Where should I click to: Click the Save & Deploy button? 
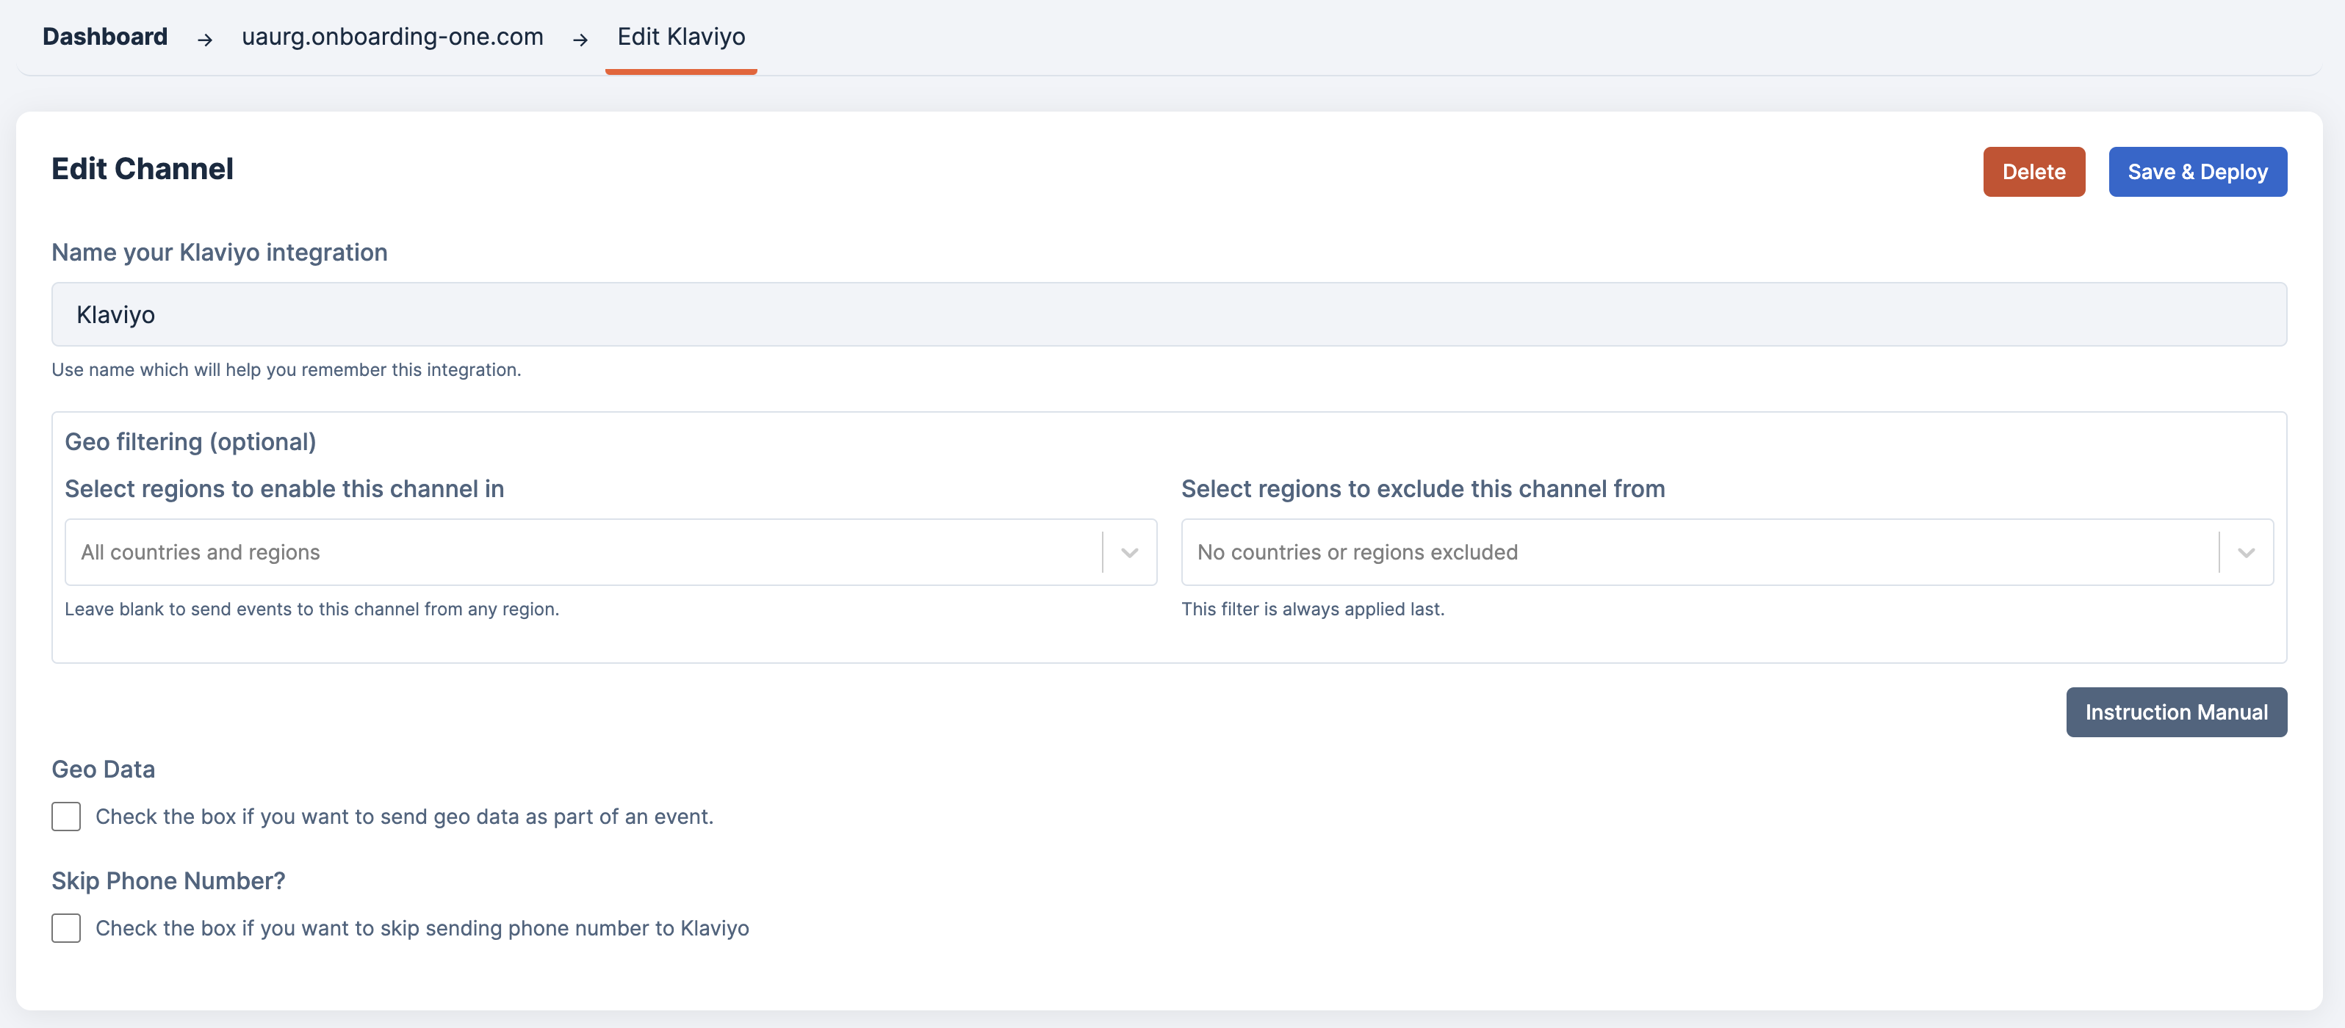2197,172
